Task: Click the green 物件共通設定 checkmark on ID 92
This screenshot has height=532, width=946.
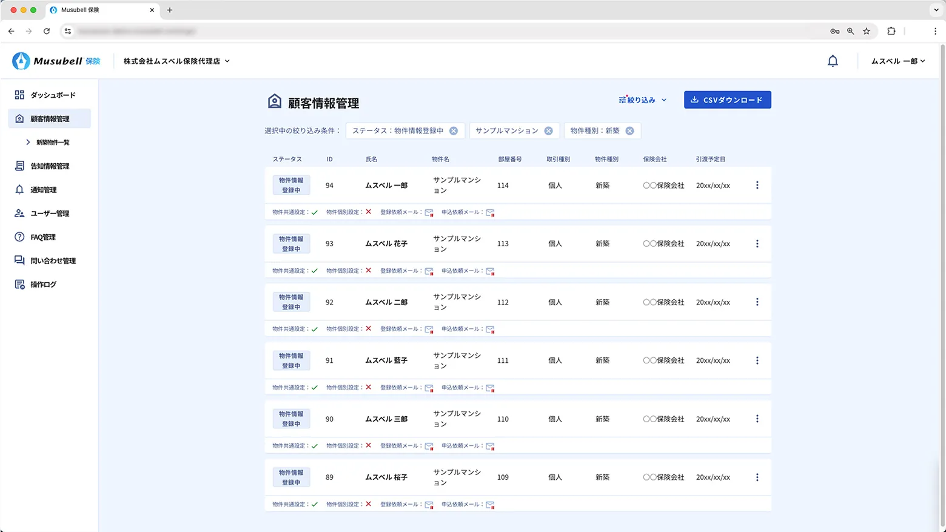Action: click(x=315, y=329)
